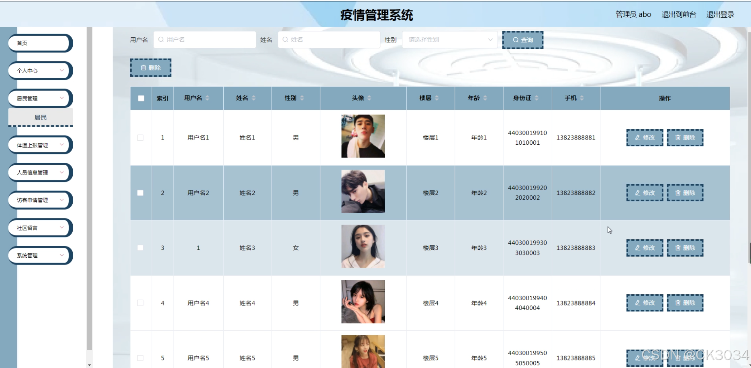751x368 pixels.
Task: Click the ID number 440300199101010001 cell
Action: [x=527, y=137]
